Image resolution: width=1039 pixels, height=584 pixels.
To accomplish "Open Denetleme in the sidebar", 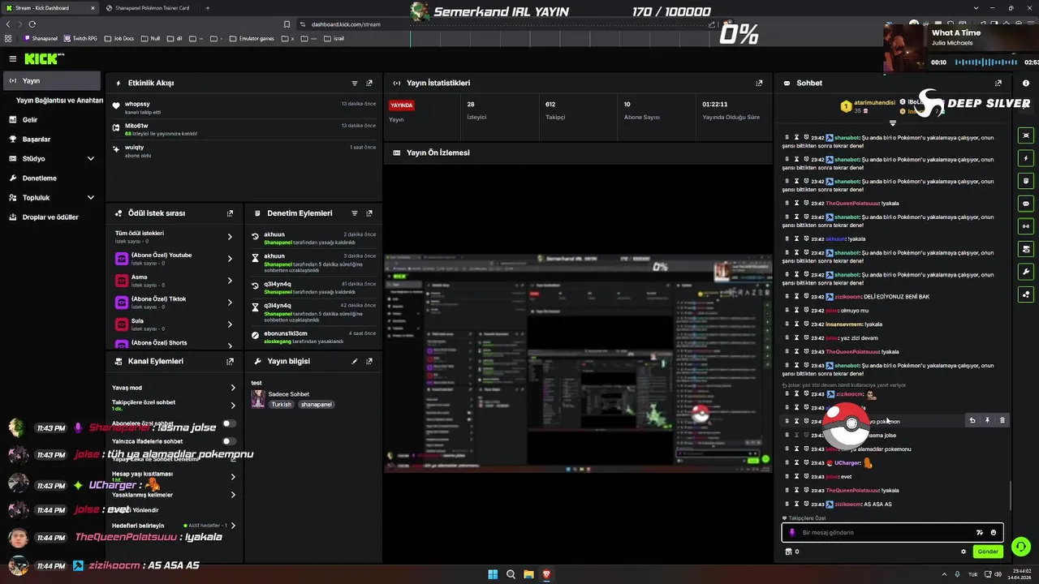I will [52, 178].
